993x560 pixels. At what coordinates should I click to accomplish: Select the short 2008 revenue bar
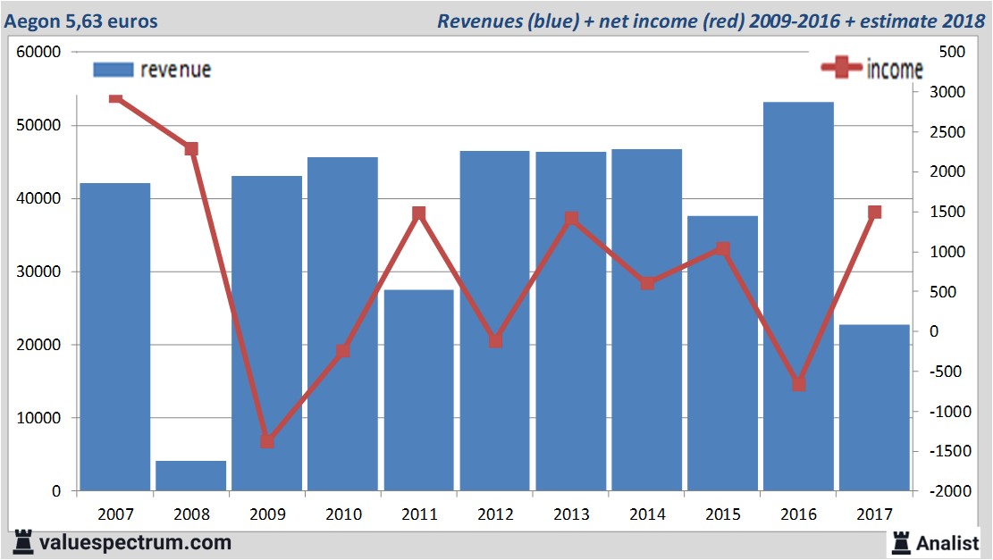click(x=191, y=476)
